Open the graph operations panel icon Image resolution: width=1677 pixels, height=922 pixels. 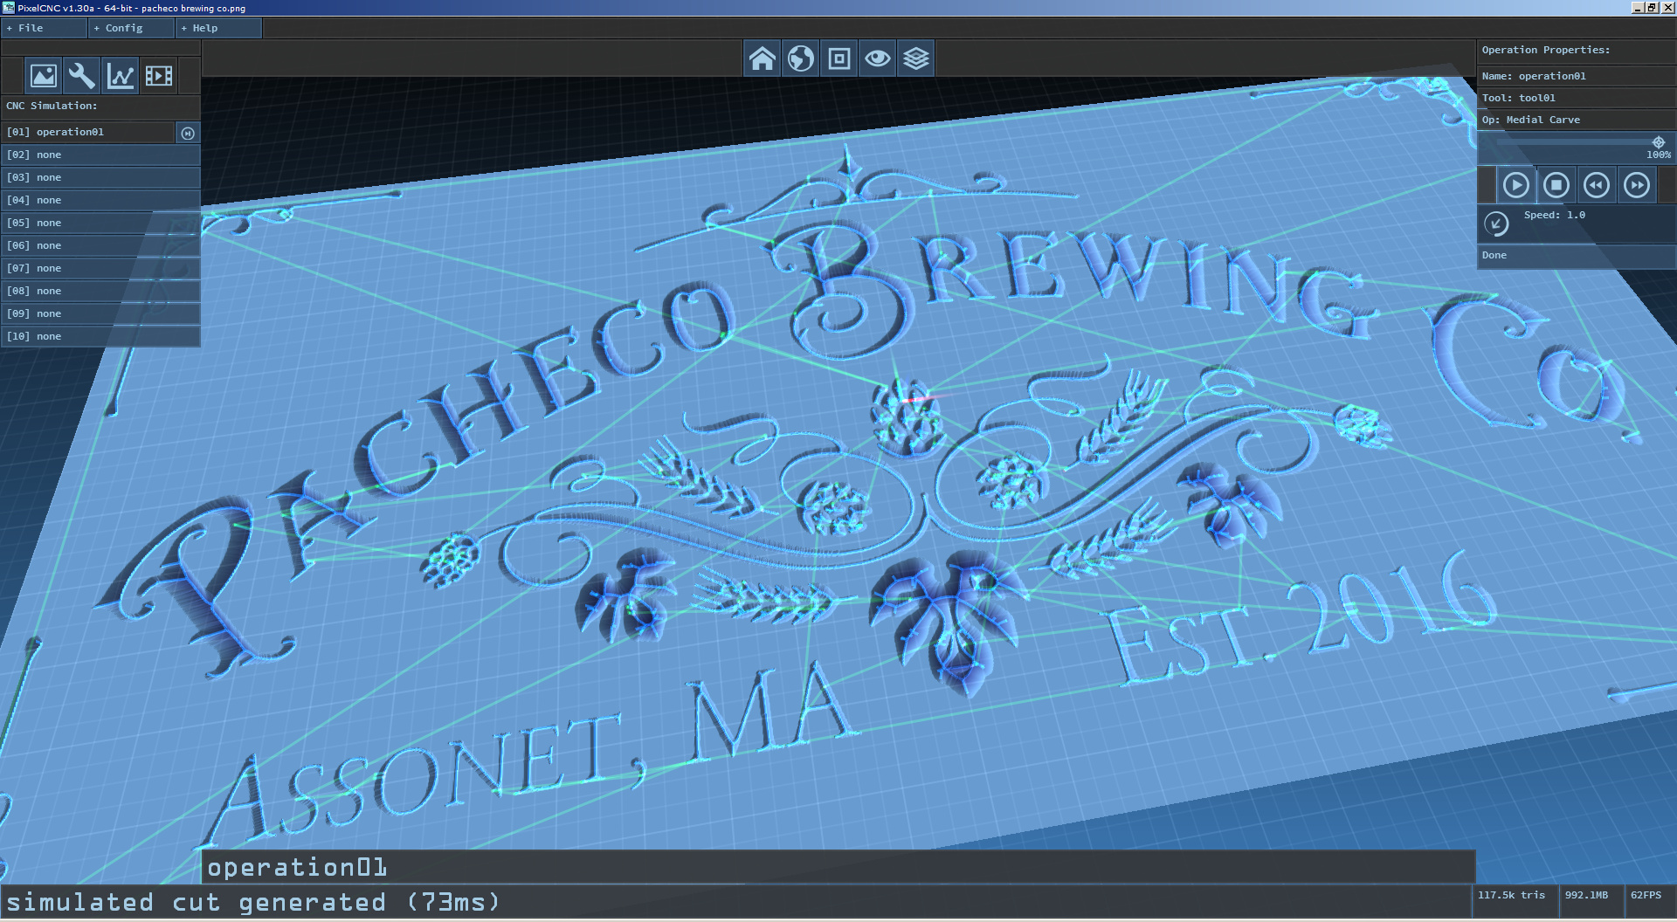tap(121, 76)
